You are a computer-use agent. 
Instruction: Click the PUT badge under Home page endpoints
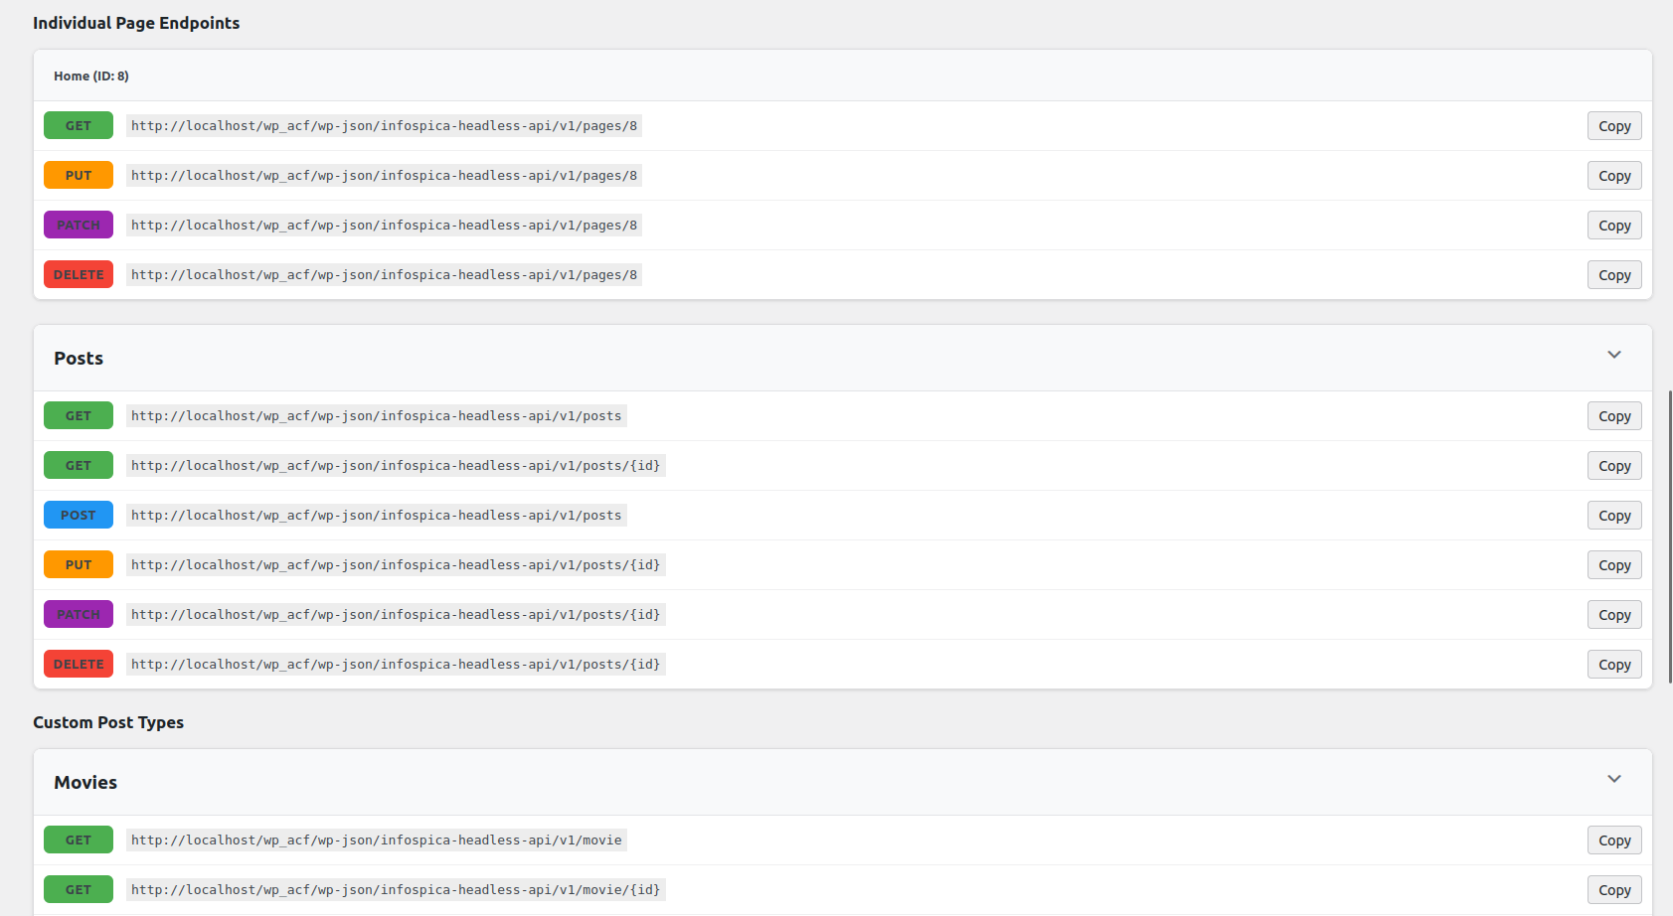pos(78,175)
